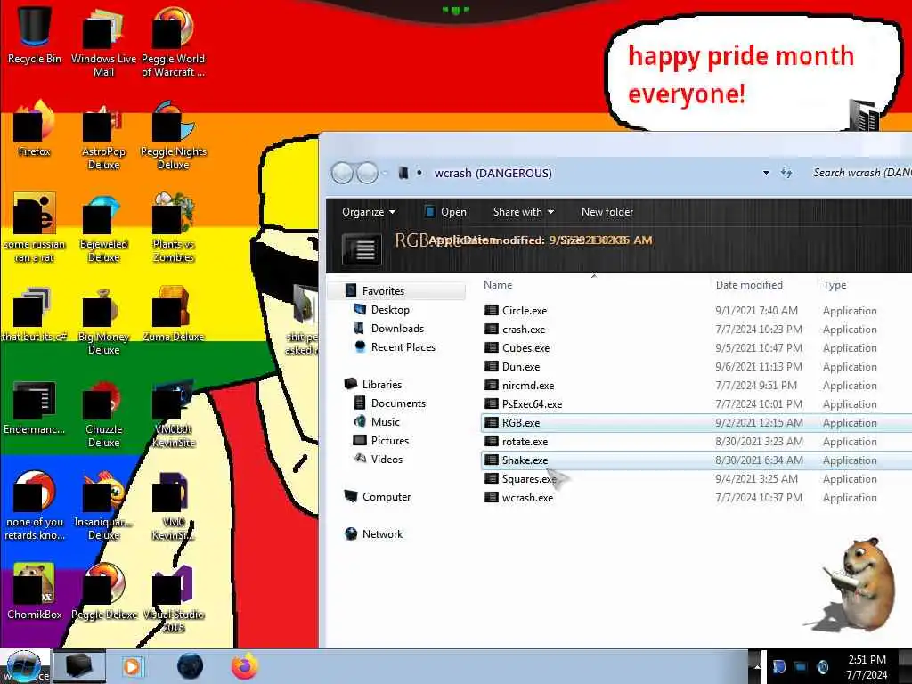The width and height of the screenshot is (912, 684).
Task: Click the Explorer Back navigation button
Action: pos(342,173)
